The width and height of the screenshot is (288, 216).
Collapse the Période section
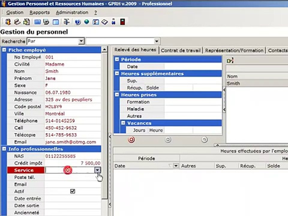tap(117, 59)
